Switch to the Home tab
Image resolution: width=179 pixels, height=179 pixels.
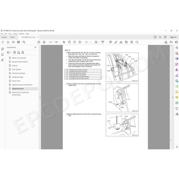(4, 37)
